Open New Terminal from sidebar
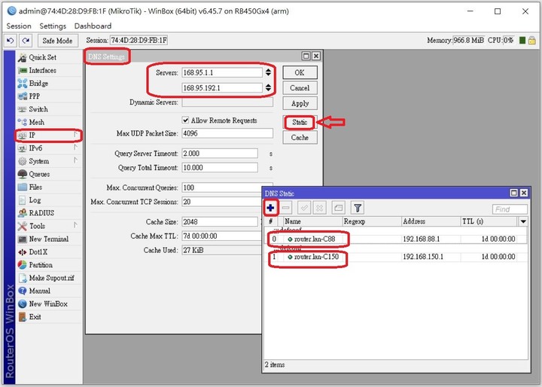Viewport: 542px width, 387px height. 48,239
